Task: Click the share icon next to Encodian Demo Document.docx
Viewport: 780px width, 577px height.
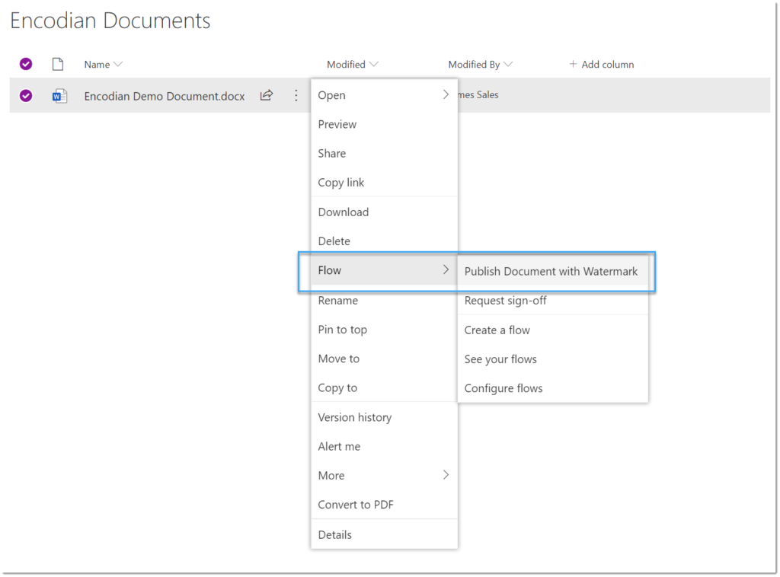Action: click(x=267, y=95)
